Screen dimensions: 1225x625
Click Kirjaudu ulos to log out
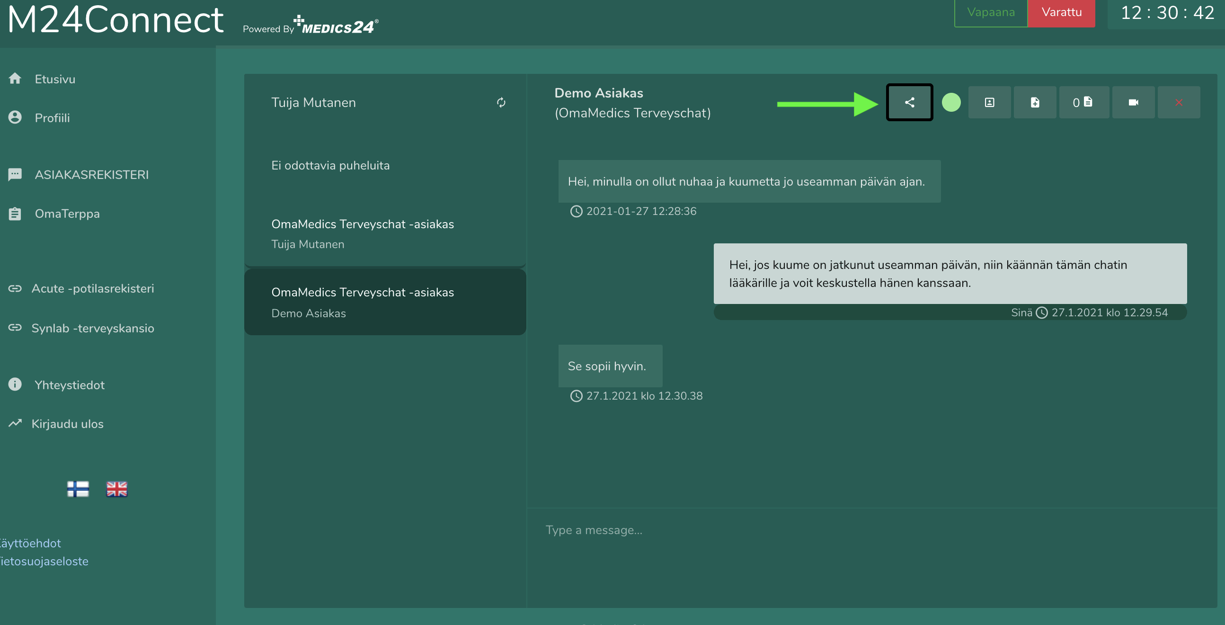[68, 424]
